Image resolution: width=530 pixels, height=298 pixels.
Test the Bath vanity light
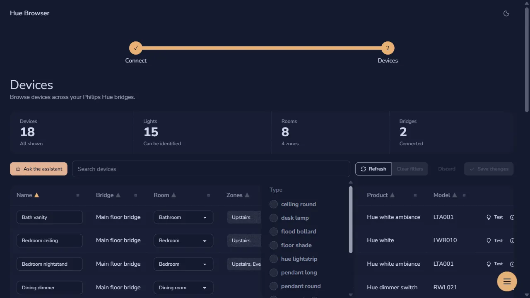(495, 217)
